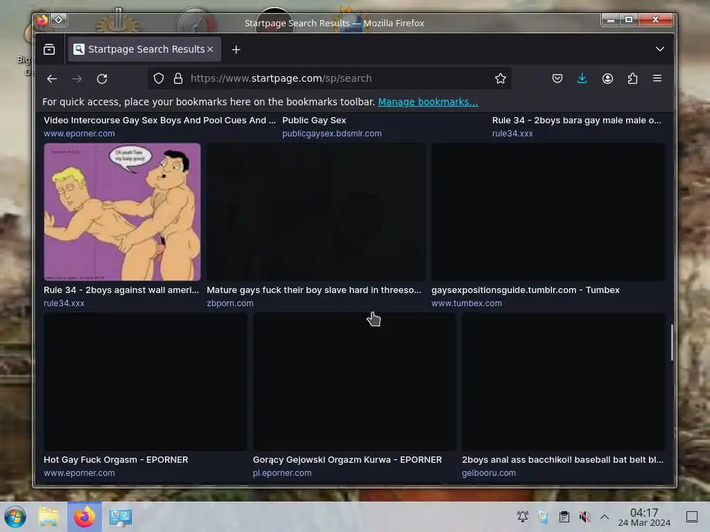The width and height of the screenshot is (710, 532).
Task: Click the show desktop button
Action: 692,517
